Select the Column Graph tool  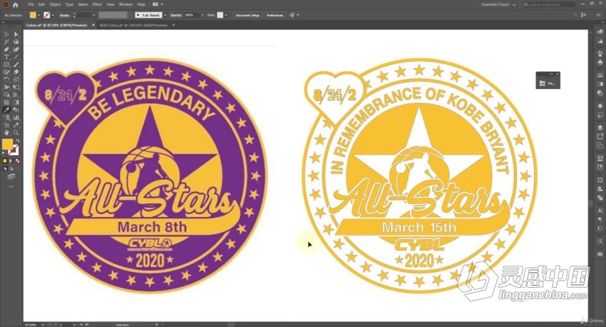(x=16, y=117)
